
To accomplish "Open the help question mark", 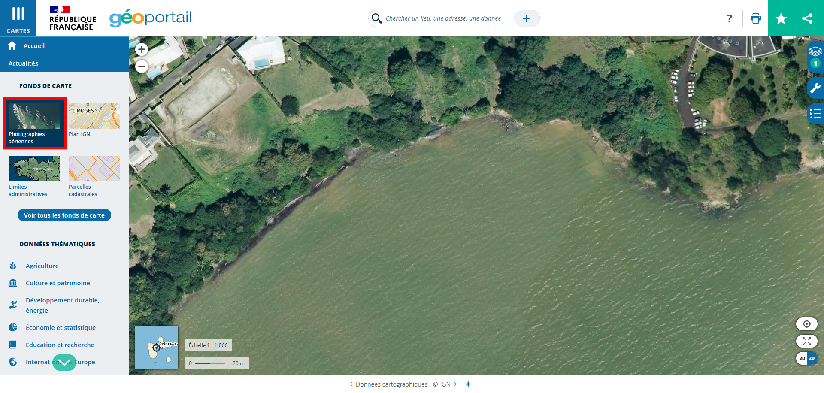I will click(729, 18).
